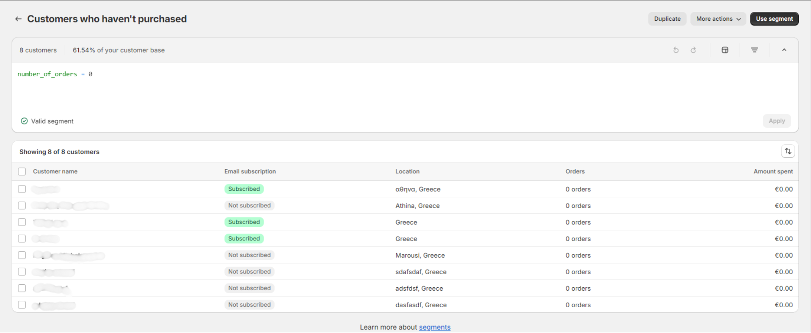Screen dimensions: 811x333
Task: Collapse the segment editor with chevron up
Action: [x=784, y=50]
